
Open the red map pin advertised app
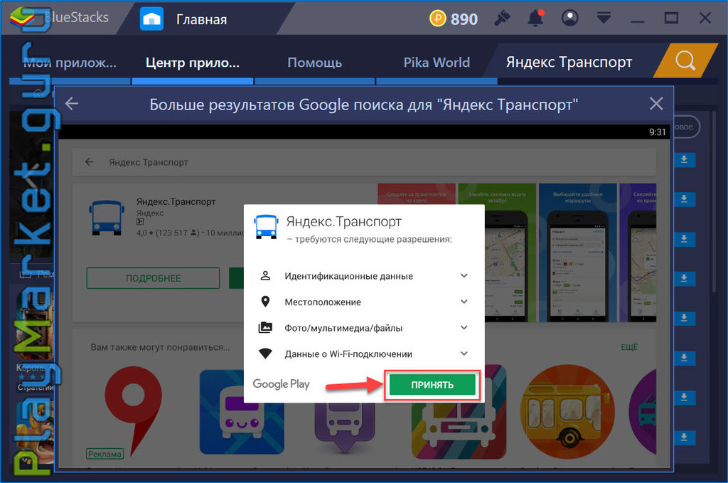coord(133,410)
